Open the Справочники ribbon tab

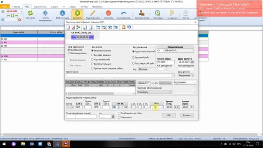40,7
